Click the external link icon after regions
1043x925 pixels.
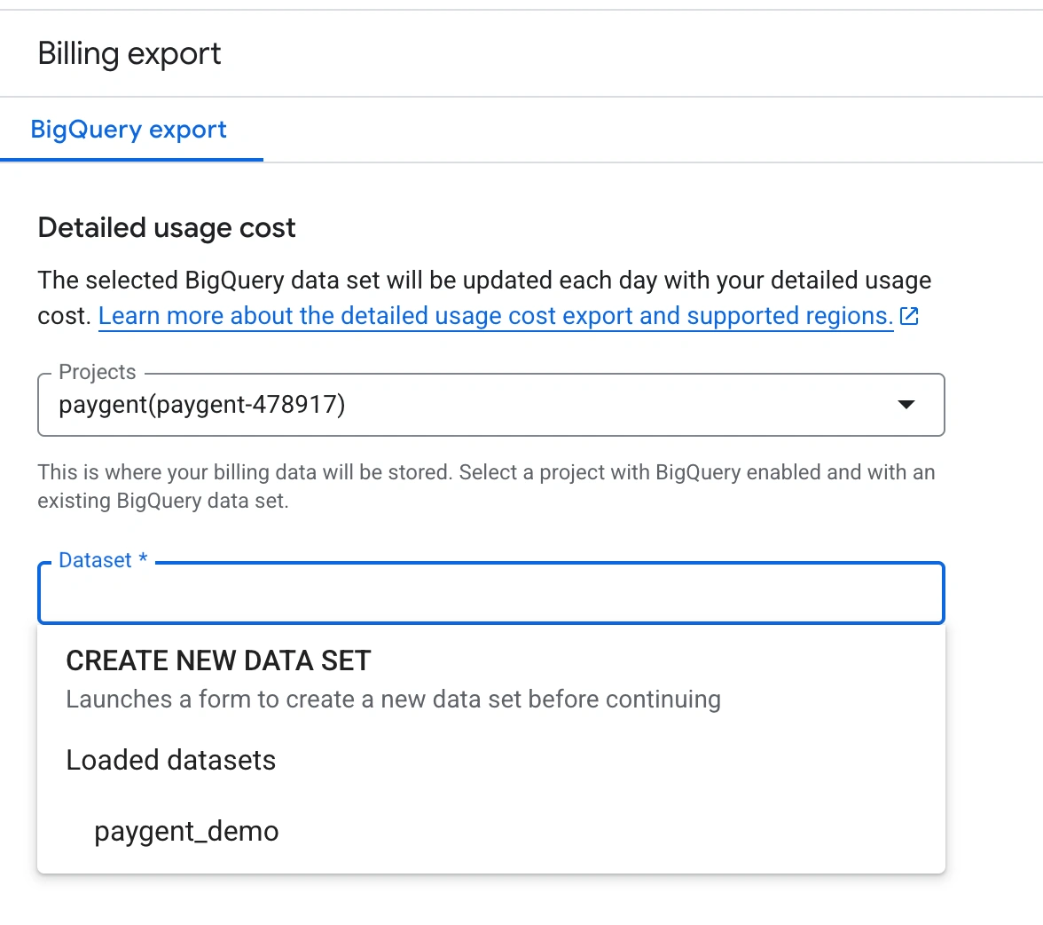(908, 316)
